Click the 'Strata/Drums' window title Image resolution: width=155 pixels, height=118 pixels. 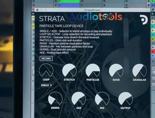point(92,10)
